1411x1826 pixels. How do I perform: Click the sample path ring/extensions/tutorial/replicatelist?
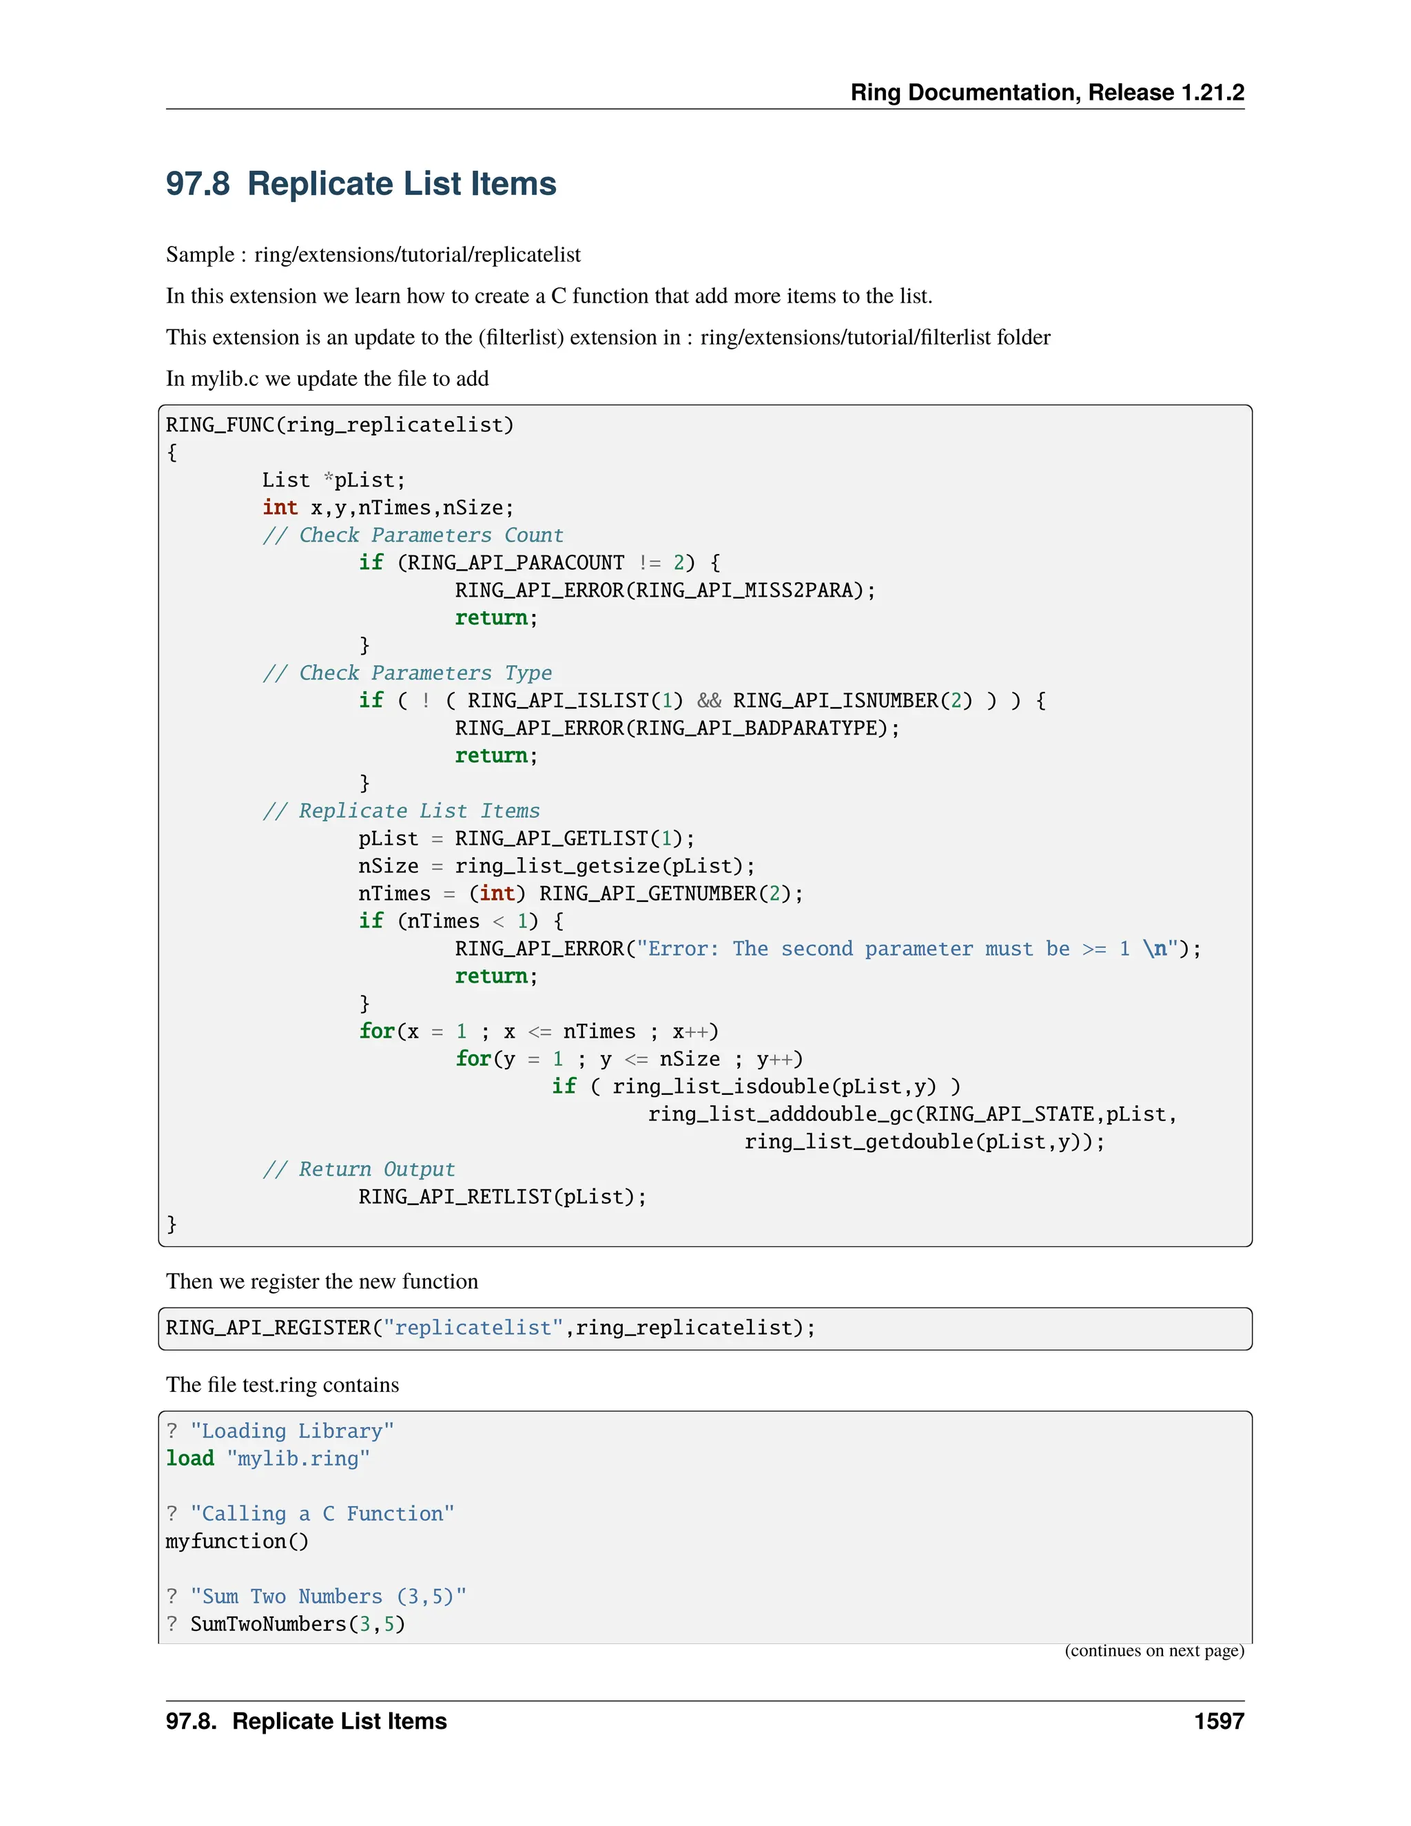[x=417, y=254]
